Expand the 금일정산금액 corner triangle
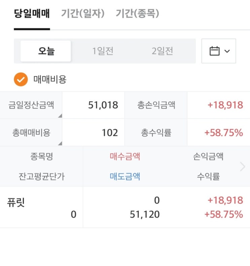Screen dimensions: 250x266 (x=60, y=116)
